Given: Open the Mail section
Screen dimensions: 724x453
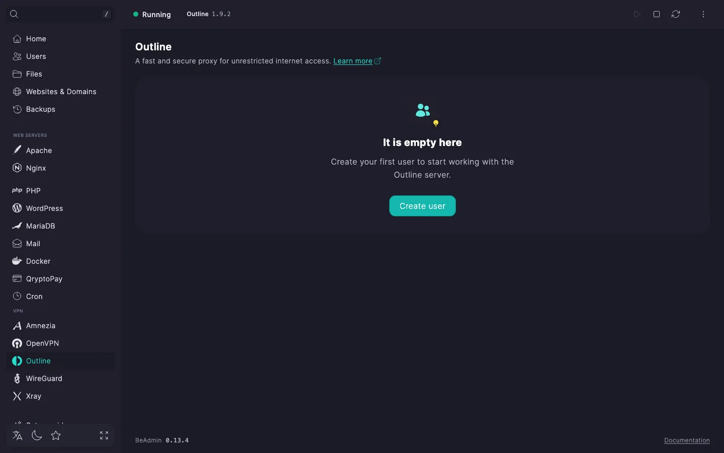Looking at the screenshot, I should [60, 244].
